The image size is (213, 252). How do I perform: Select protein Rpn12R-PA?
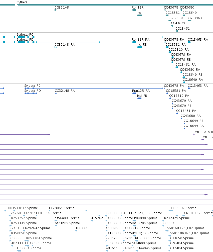[141, 91]
